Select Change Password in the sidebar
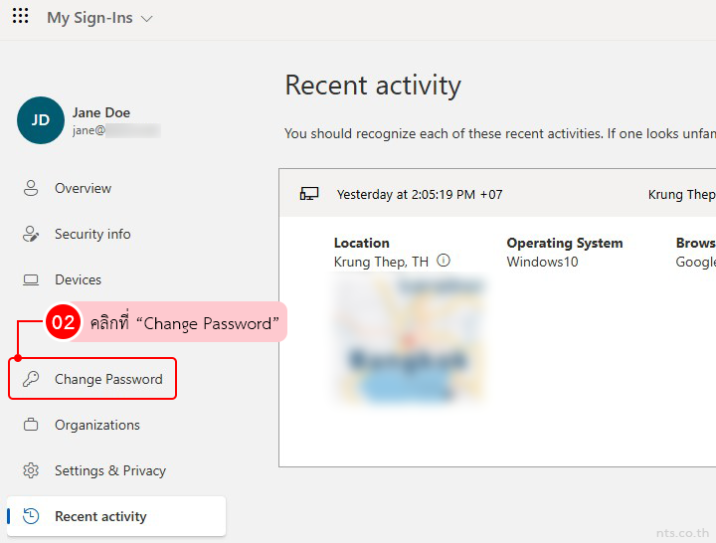 [108, 379]
